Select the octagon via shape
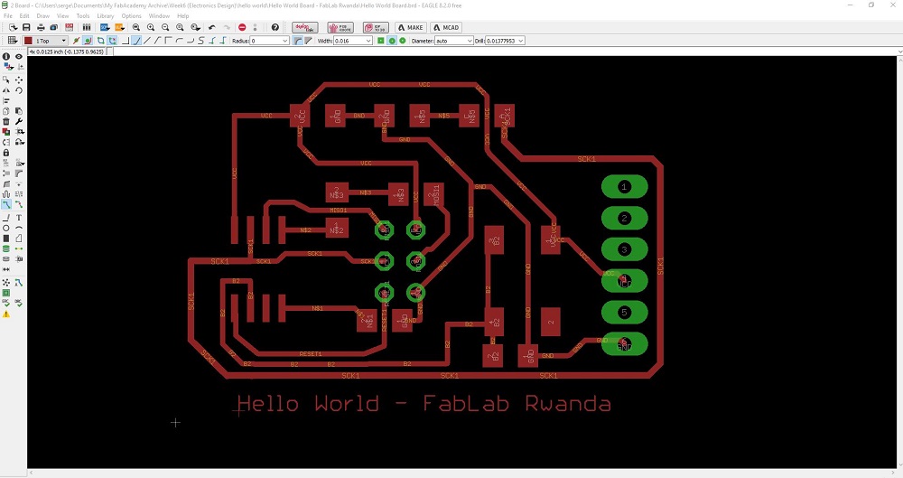The height and width of the screenshot is (478, 903). pyautogui.click(x=403, y=41)
